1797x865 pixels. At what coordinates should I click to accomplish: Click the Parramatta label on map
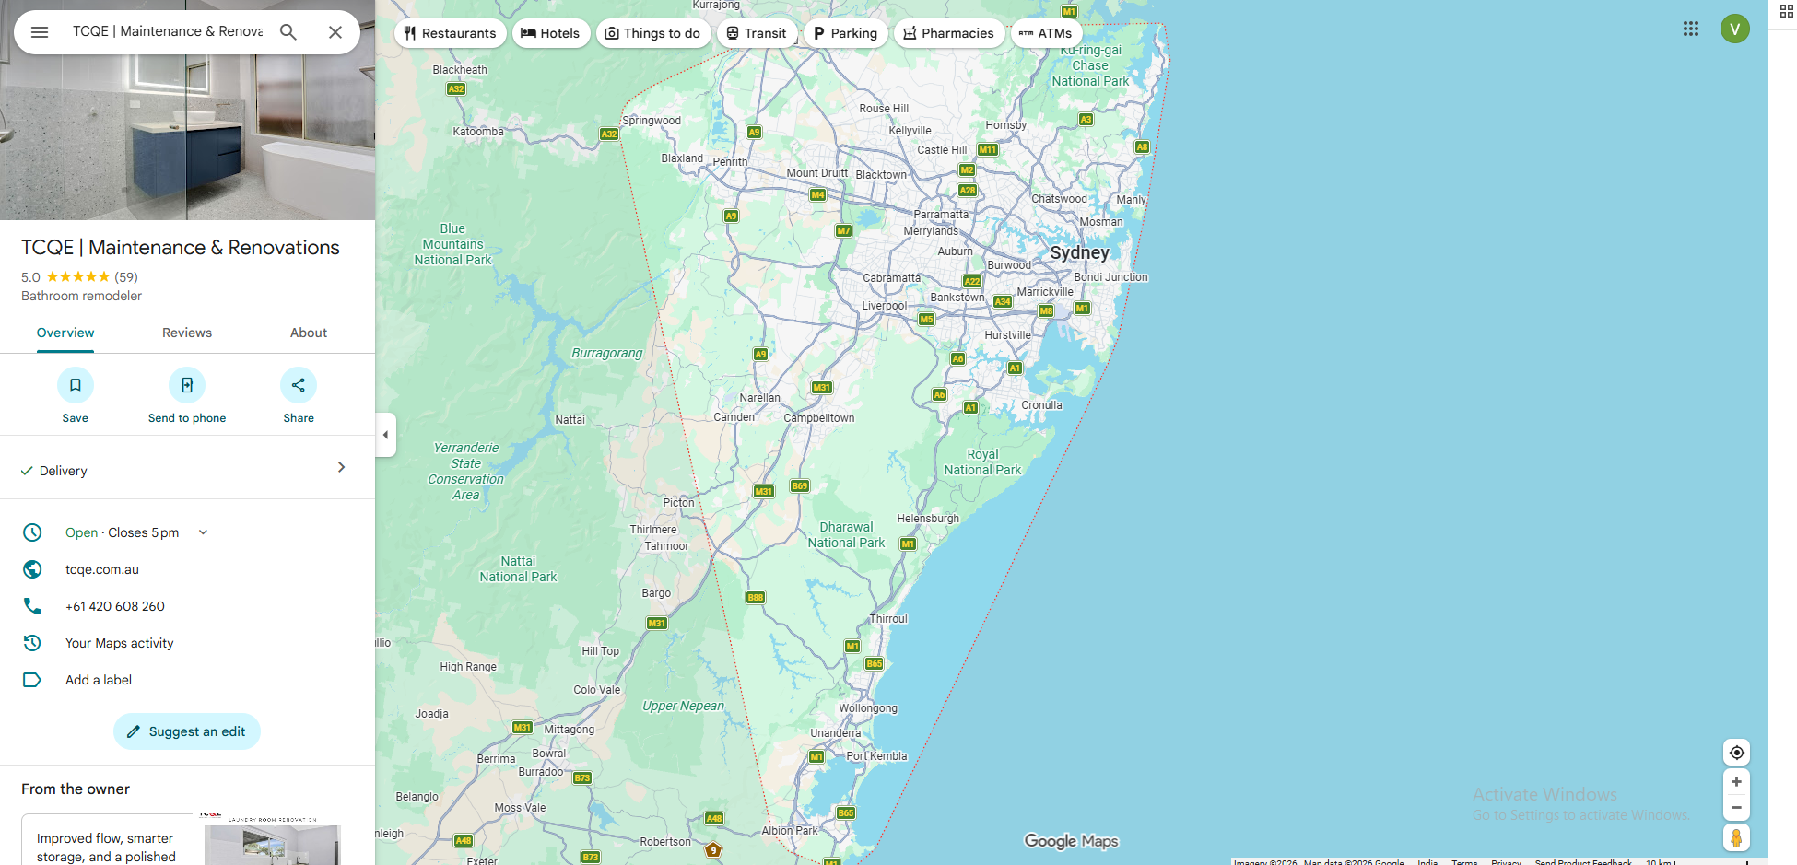pos(941,215)
